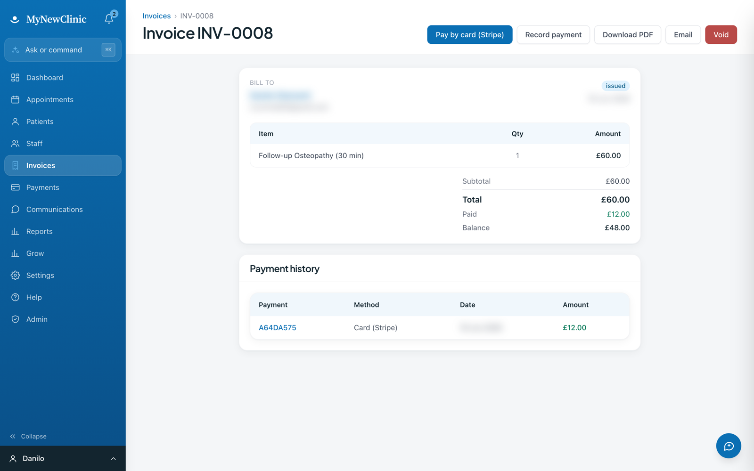754x471 pixels.
Task: Open the Admin section
Action: point(63,319)
